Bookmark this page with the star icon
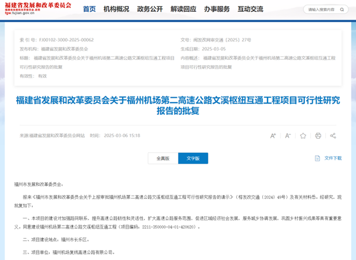 point(303,136)
